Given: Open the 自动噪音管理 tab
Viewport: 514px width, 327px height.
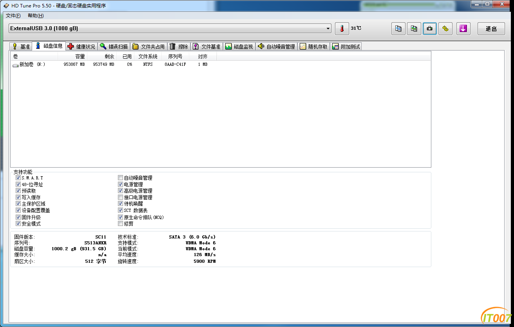Looking at the screenshot, I should 277,47.
